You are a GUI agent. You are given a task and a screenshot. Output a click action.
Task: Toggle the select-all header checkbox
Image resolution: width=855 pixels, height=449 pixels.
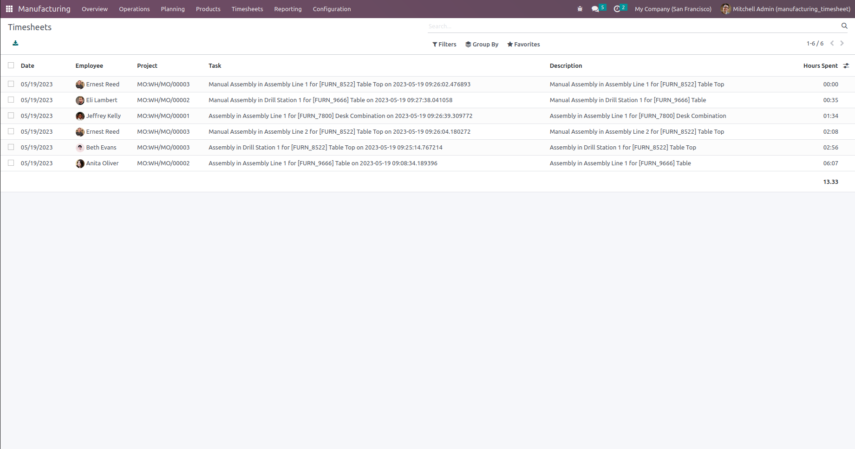coord(11,65)
